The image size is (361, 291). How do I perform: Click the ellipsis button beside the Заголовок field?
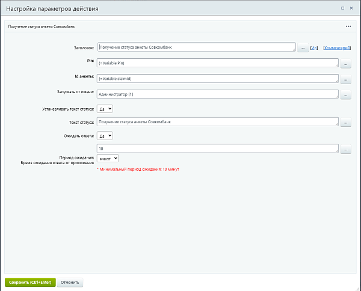303,48
